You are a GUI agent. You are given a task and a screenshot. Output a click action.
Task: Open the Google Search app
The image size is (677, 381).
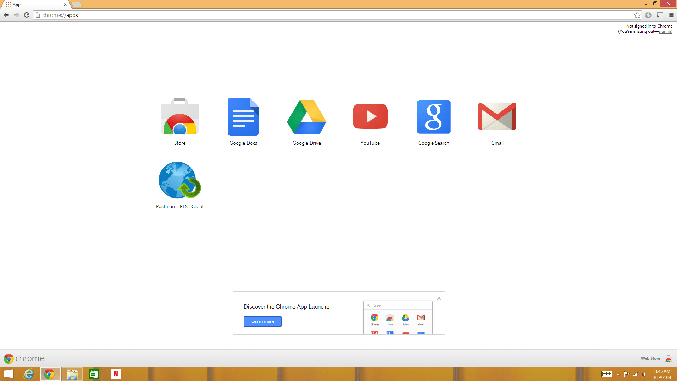434,117
